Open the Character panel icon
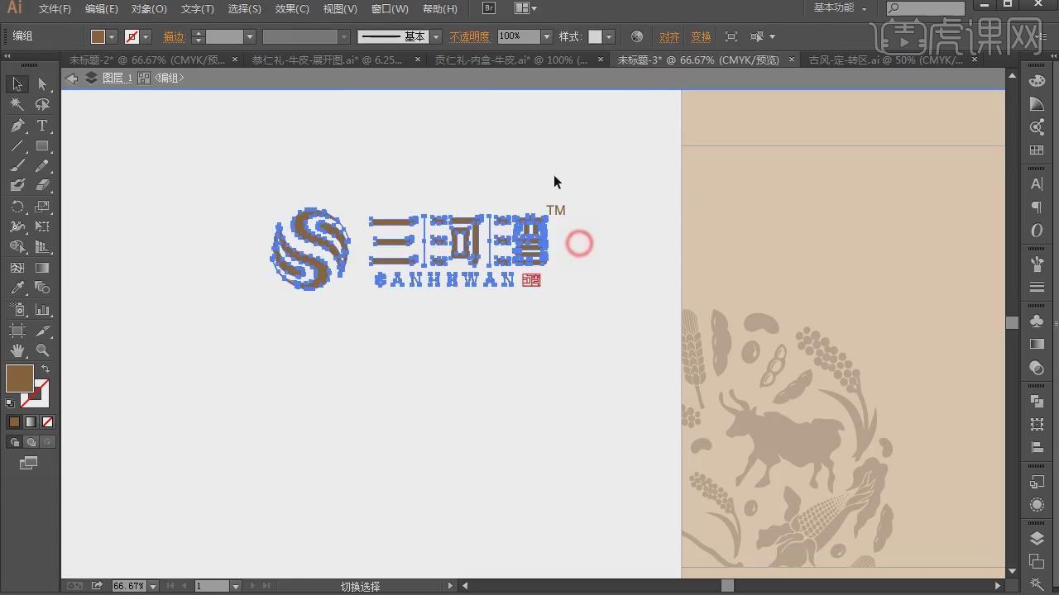Viewport: 1059px width, 595px height. (x=1037, y=184)
